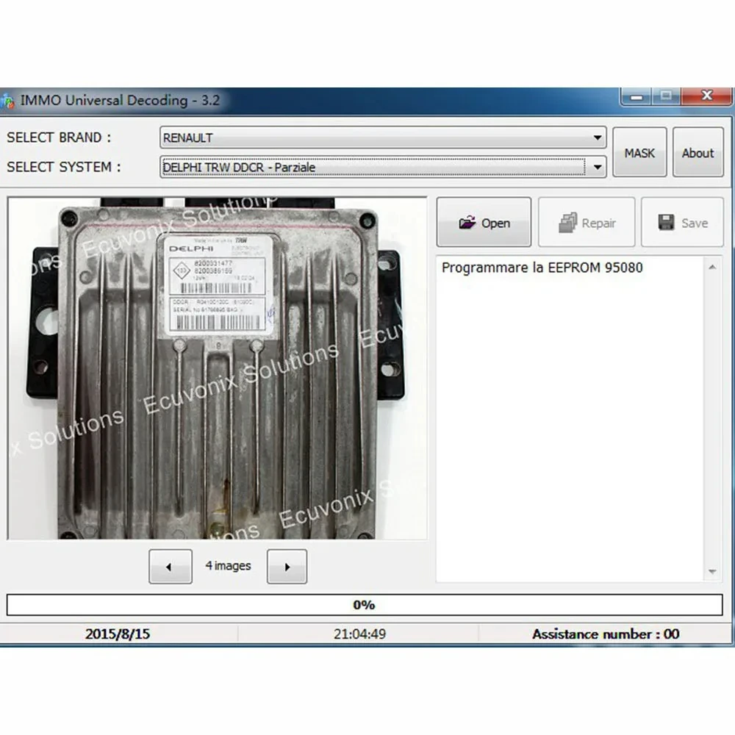735x735 pixels.
Task: Click the date 2015/8/15 in status bar
Action: (x=118, y=634)
